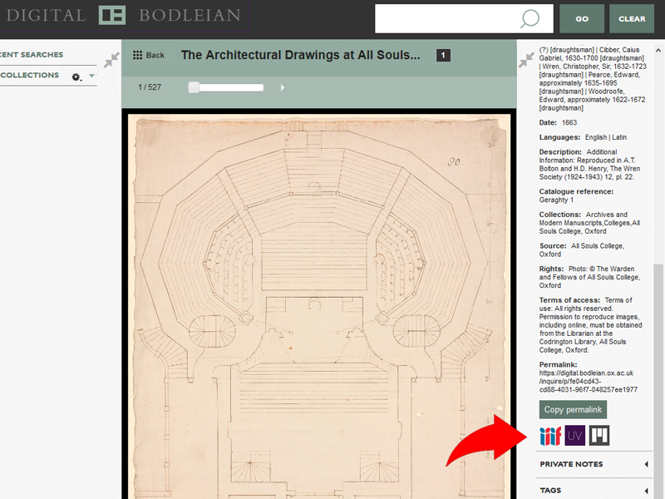Click the architectural drawing image

tap(319, 306)
